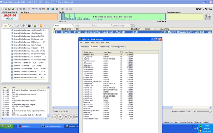Click the blue grid toolbar icon
This screenshot has height=133, width=213.
click(40, 9)
